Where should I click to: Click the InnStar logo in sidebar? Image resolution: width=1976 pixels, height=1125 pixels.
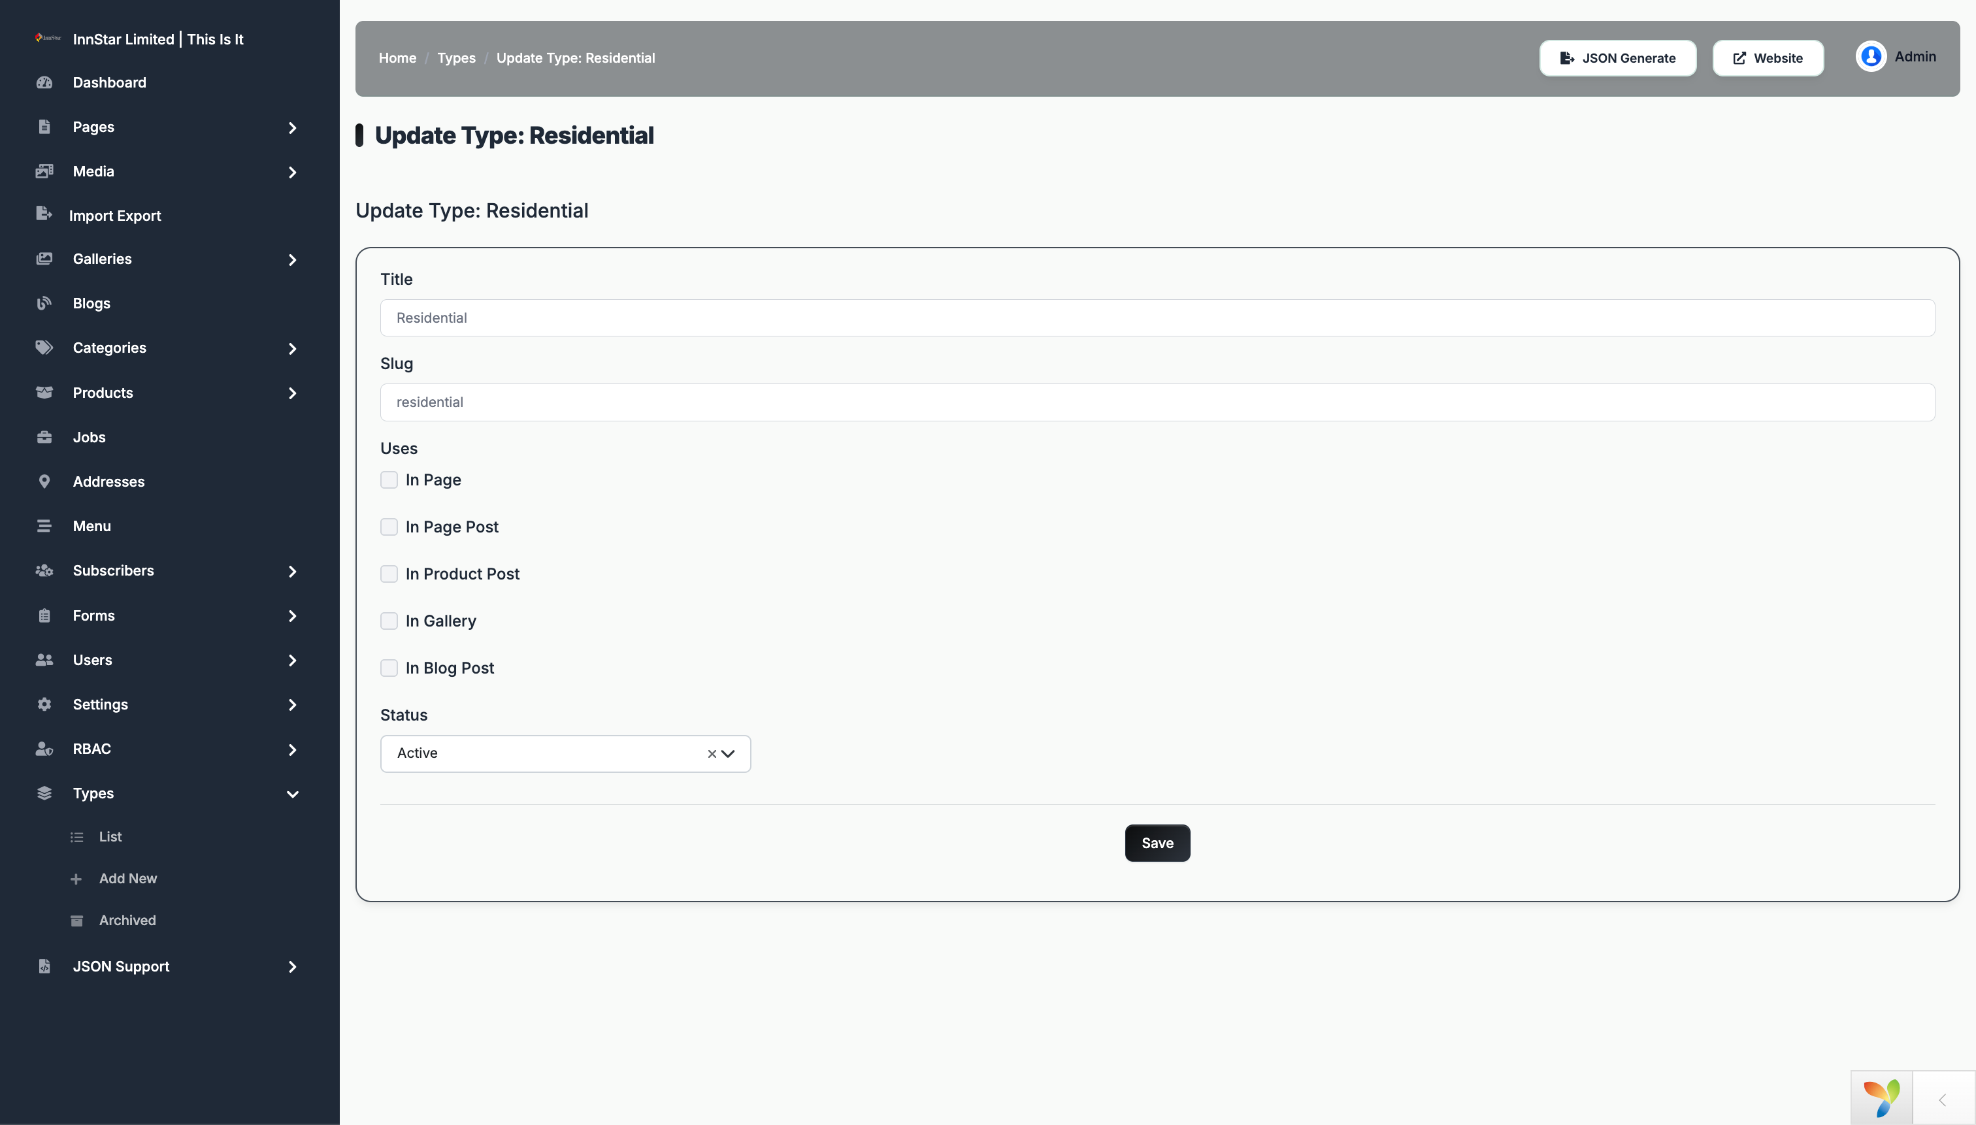[48, 38]
